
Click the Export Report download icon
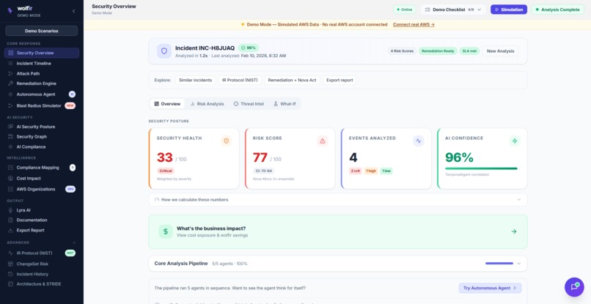point(10,230)
